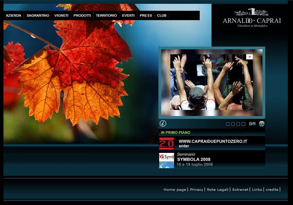Open the Note Legali footer link
This screenshot has width=293, height=205.
tap(218, 189)
